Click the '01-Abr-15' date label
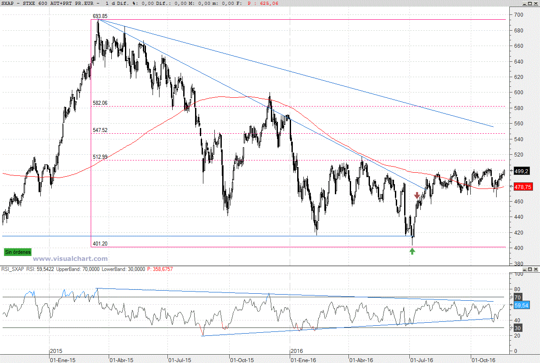This screenshot has height=363, width=540. pyautogui.click(x=121, y=360)
